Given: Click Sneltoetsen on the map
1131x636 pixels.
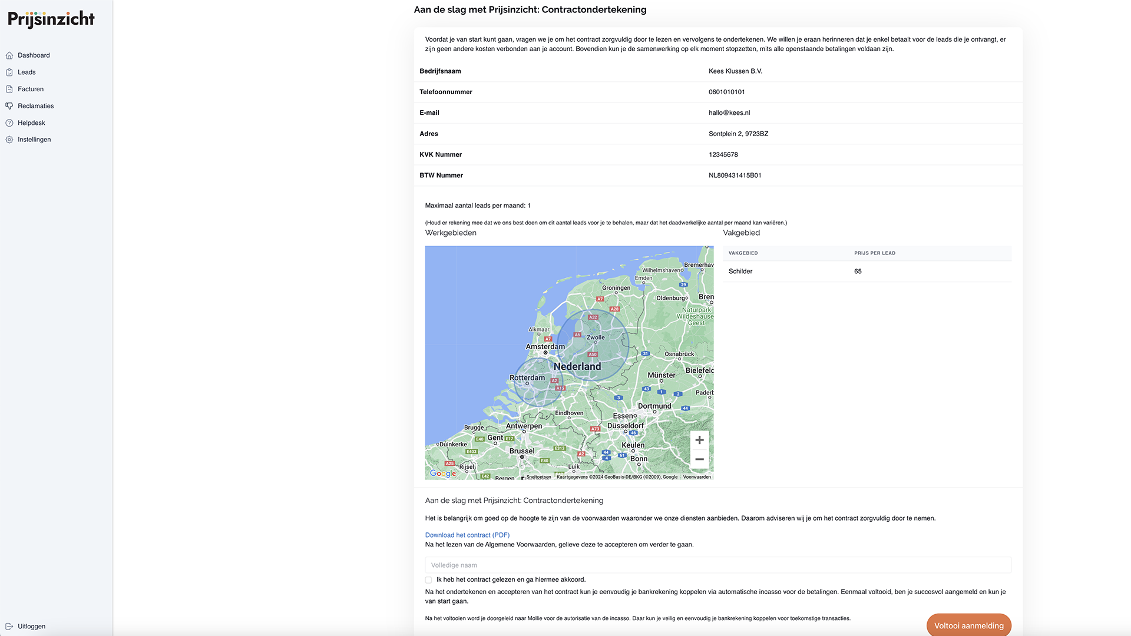Looking at the screenshot, I should 538,477.
